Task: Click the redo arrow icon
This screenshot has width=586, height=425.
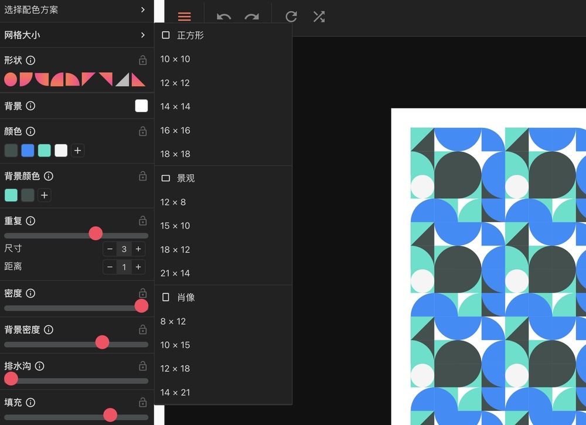Action: click(x=251, y=17)
